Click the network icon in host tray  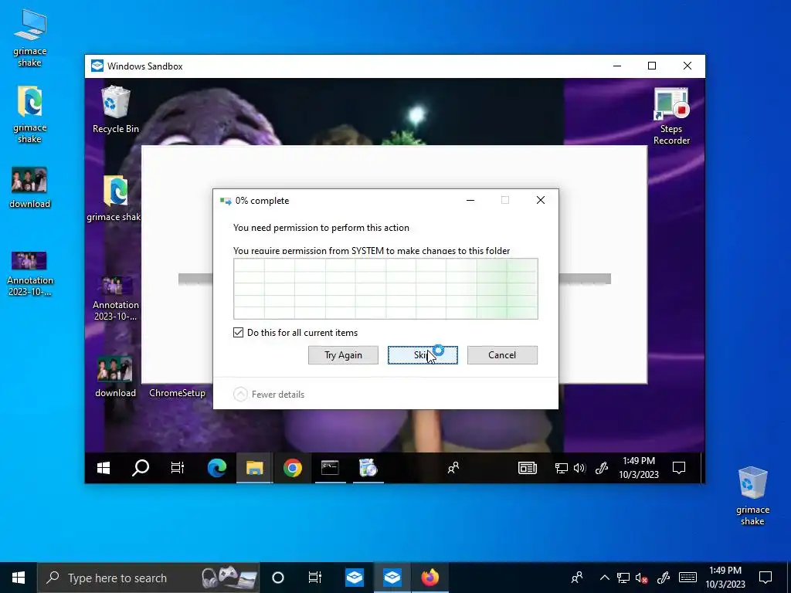(623, 578)
